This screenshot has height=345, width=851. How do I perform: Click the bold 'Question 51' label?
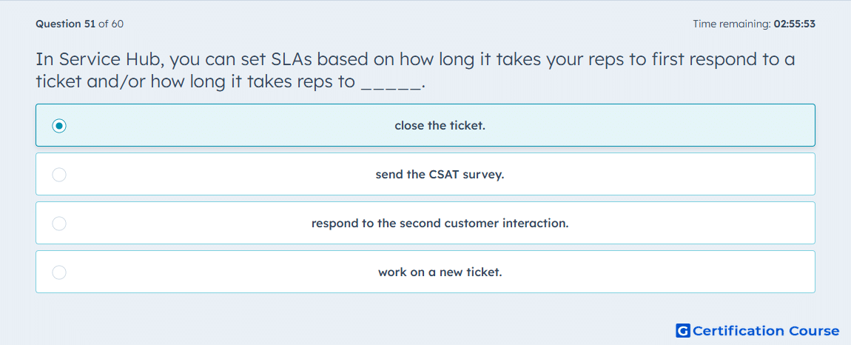tap(66, 24)
